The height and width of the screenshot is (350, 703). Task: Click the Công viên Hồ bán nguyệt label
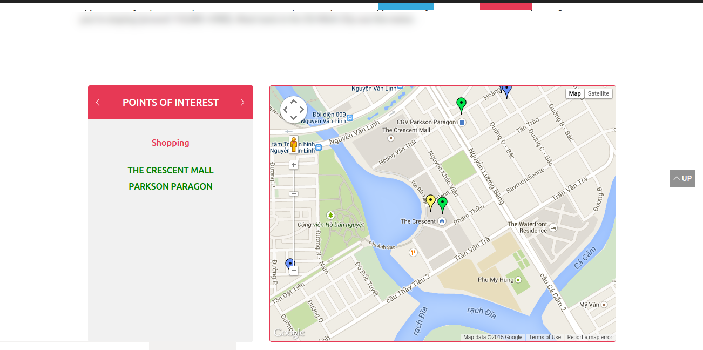(330, 225)
